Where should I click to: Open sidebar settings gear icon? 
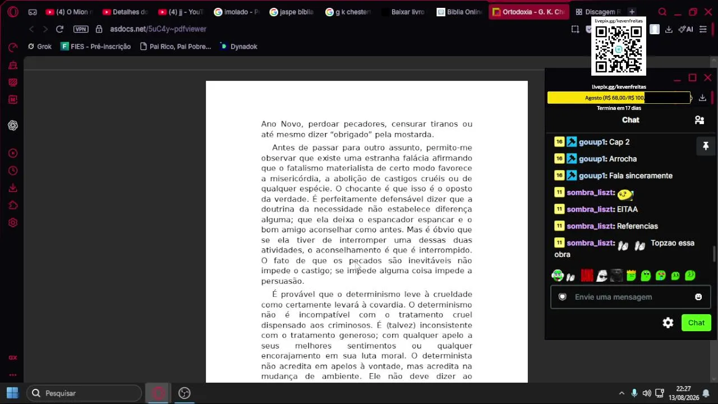coord(13,223)
